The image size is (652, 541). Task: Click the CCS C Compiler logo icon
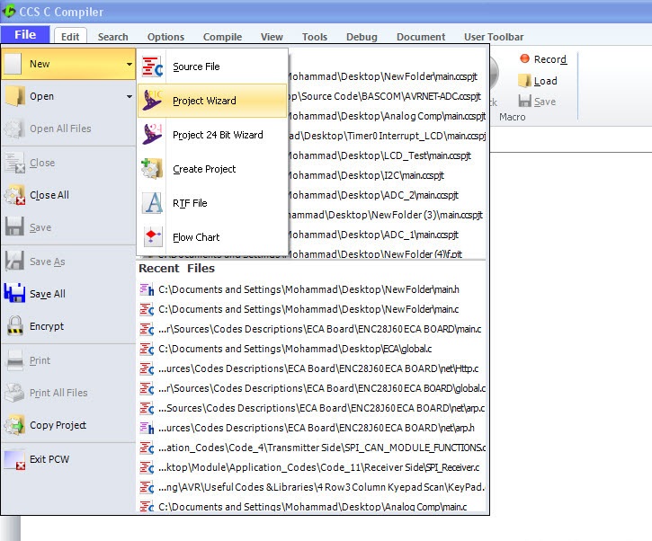[9, 11]
